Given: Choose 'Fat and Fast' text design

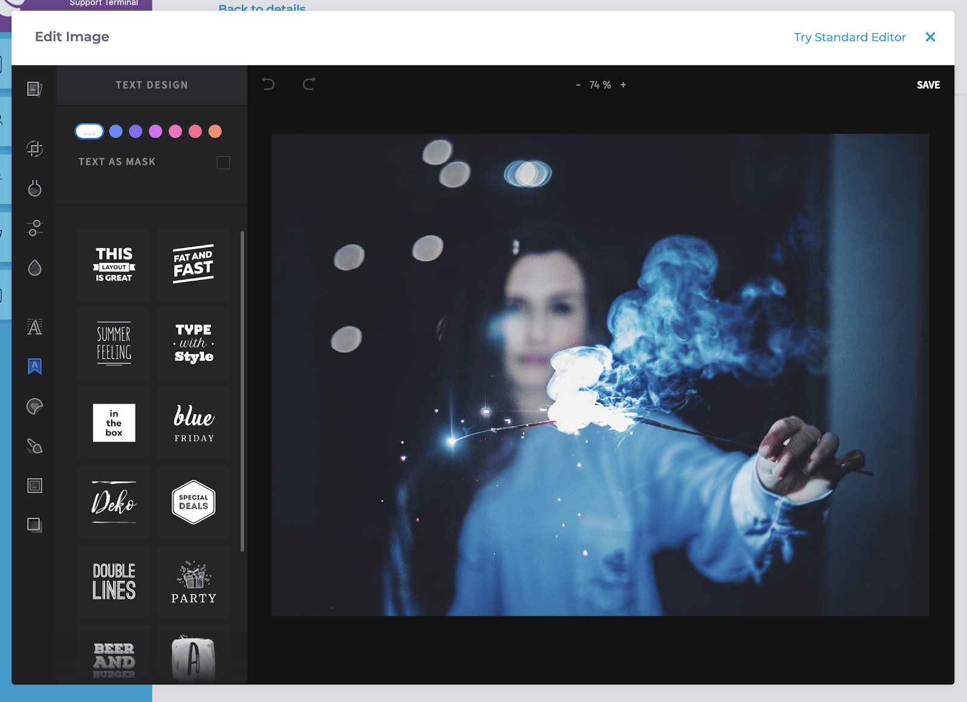Looking at the screenshot, I should [193, 264].
